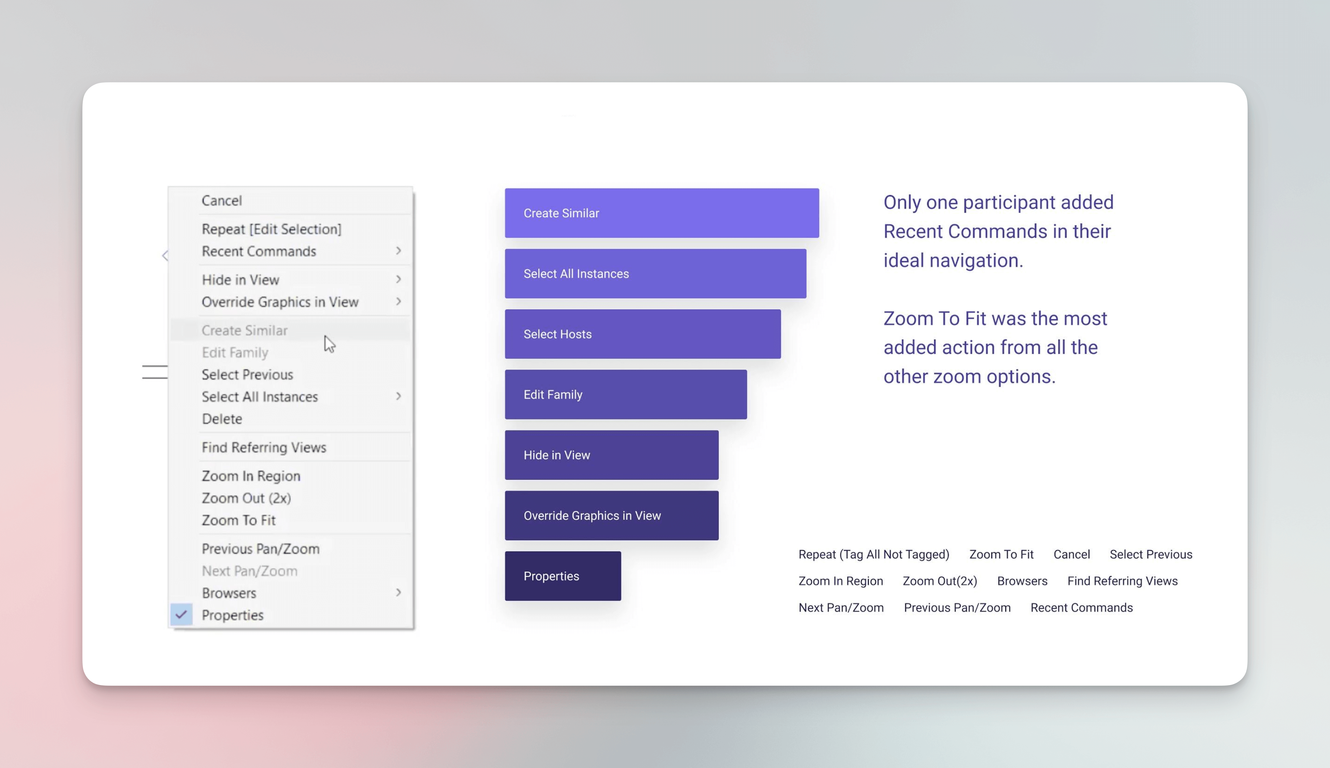Open Override Graphics in View submenu arrow

point(398,301)
